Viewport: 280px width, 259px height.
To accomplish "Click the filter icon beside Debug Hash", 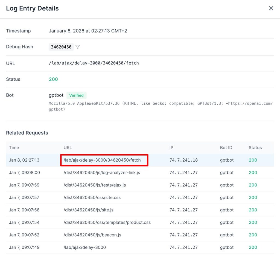I will (78, 47).
